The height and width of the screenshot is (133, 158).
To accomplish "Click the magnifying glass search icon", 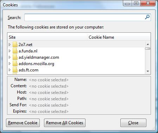I will click(x=147, y=17).
